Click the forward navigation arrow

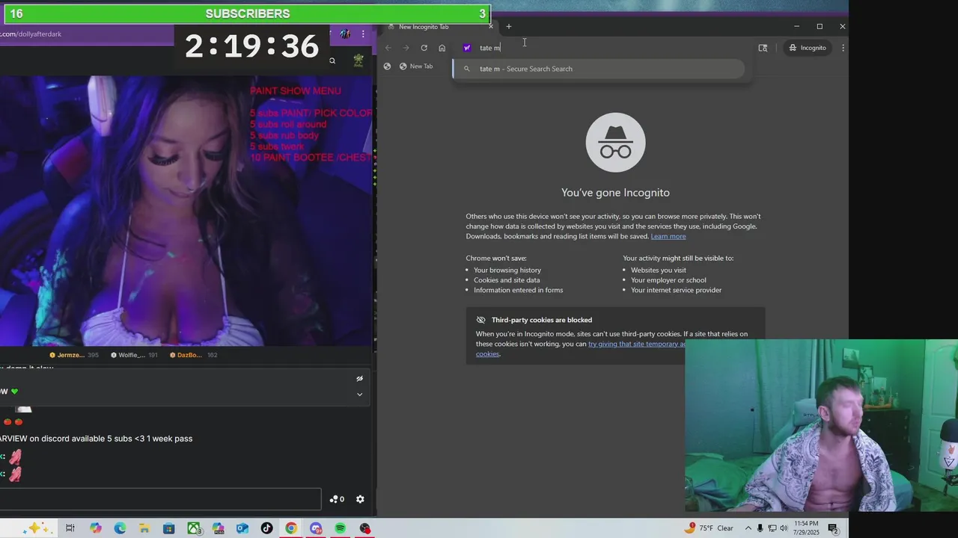click(406, 48)
